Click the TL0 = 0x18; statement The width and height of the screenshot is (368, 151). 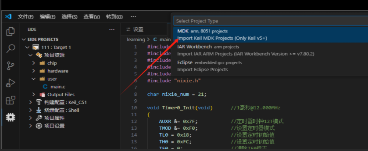(x=175, y=135)
